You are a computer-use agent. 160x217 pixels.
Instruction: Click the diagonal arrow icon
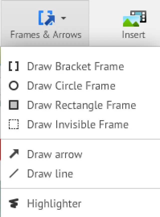[x=13, y=154]
